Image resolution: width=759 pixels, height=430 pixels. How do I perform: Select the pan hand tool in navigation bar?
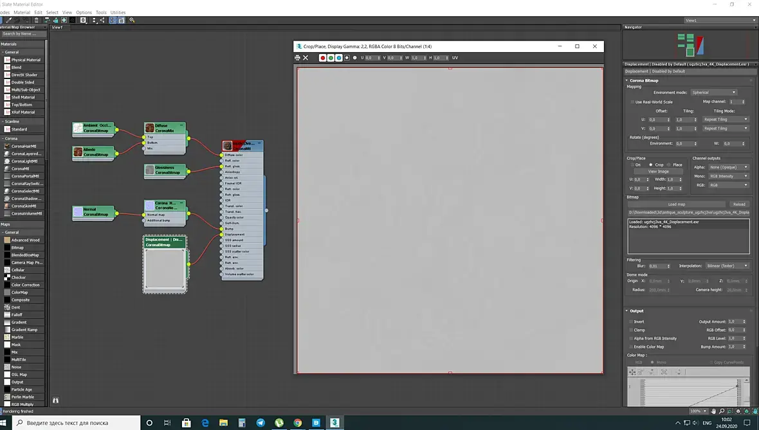[x=713, y=411]
